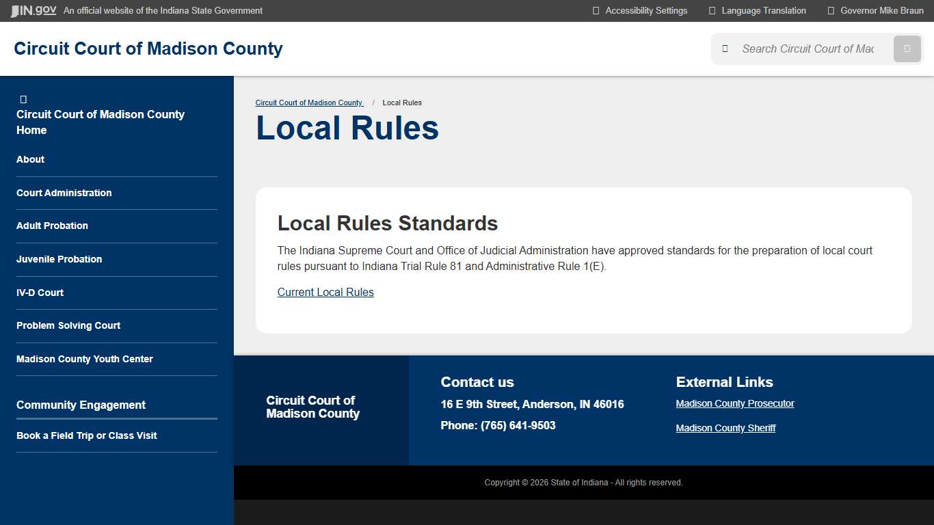This screenshot has height=525, width=934.
Task: Open the Governor Mike Braun page
Action: pos(879,10)
